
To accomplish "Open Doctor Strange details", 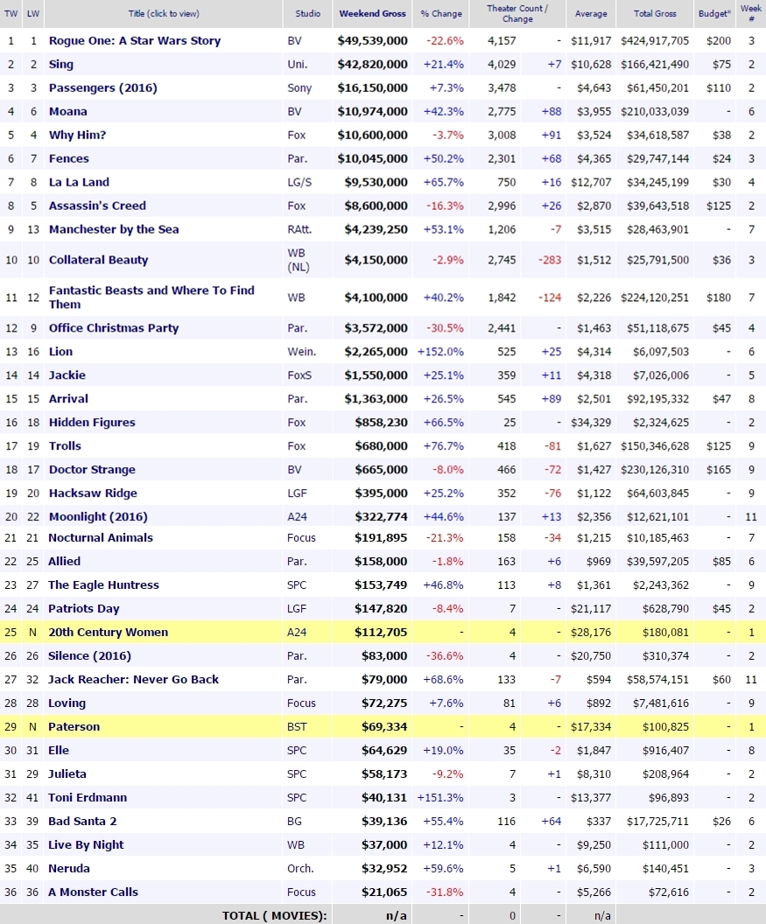I will click(x=92, y=469).
